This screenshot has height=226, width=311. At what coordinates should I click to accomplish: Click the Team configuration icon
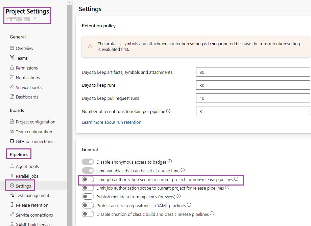click(12, 131)
